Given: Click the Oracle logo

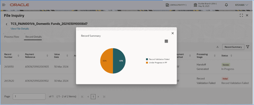Looking at the screenshot, I should pyautogui.click(x=20, y=5).
